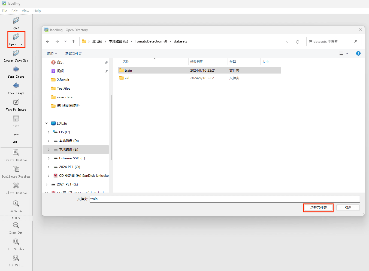Select the save_data folder in sidebar
The image size is (369, 271).
[65, 97]
